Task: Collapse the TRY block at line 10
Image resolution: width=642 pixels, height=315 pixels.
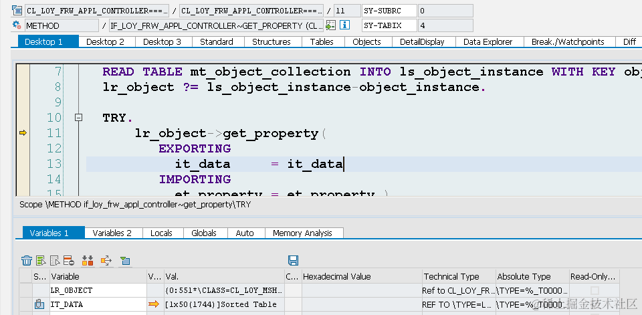Action: pos(79,118)
